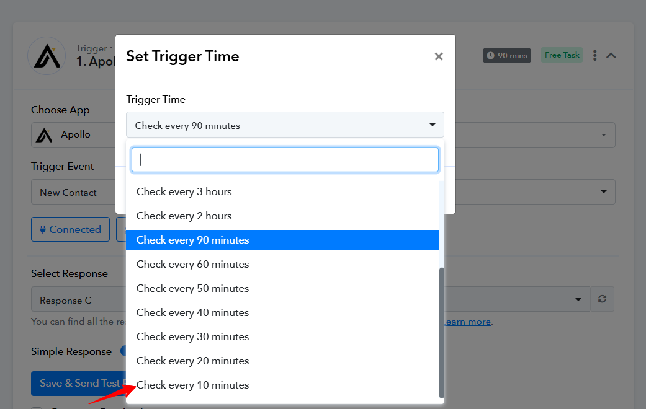Expand the Trigger Event dropdown arrow
Image resolution: width=646 pixels, height=409 pixels.
[x=604, y=191]
